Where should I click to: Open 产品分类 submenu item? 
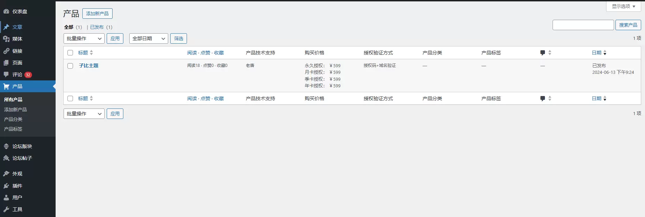click(13, 119)
